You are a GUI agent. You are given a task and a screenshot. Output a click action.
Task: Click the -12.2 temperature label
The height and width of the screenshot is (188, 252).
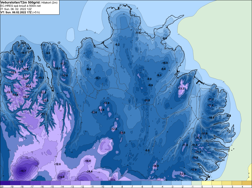coord(114,129)
